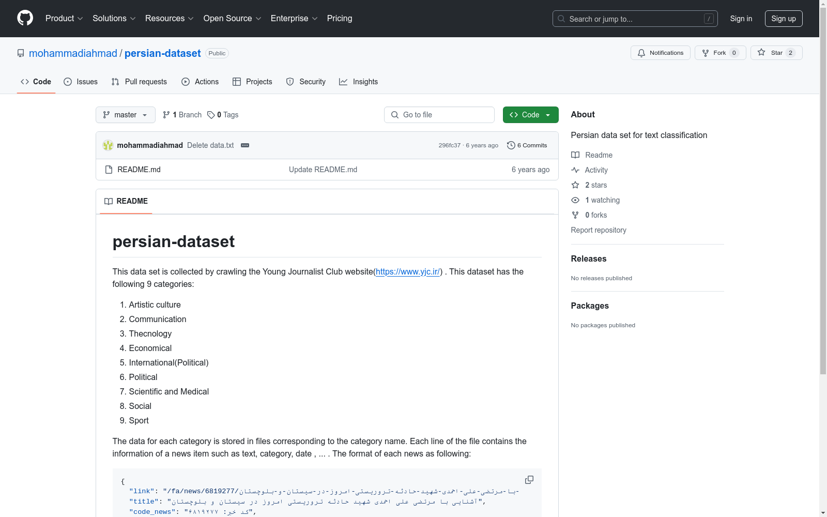
Task: Open the green Code dropdown
Action: (x=530, y=115)
